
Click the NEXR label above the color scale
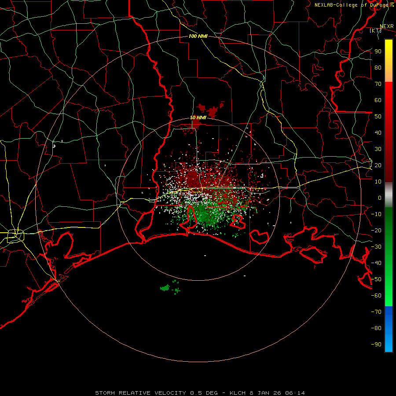click(386, 26)
